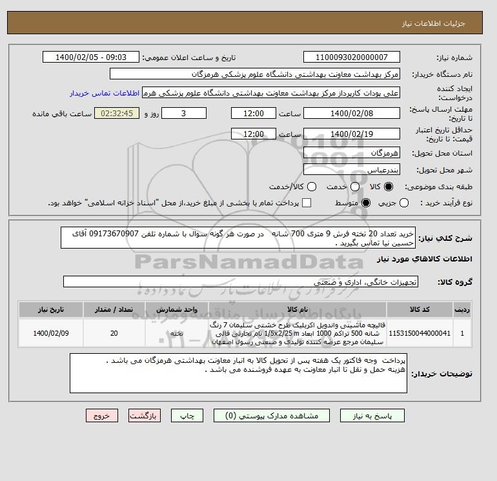The image size is (497, 481).
Task: Click the product name cell قالیچه ماشینی
Action: (298, 333)
